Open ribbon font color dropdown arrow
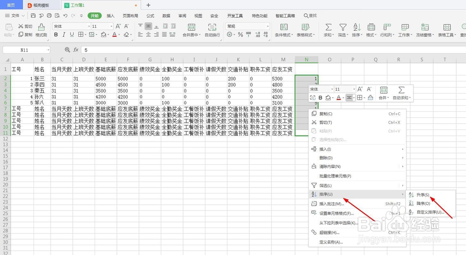This screenshot has width=466, height=255. pos(119,35)
